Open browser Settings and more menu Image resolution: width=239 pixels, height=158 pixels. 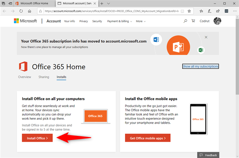coord(235,11)
